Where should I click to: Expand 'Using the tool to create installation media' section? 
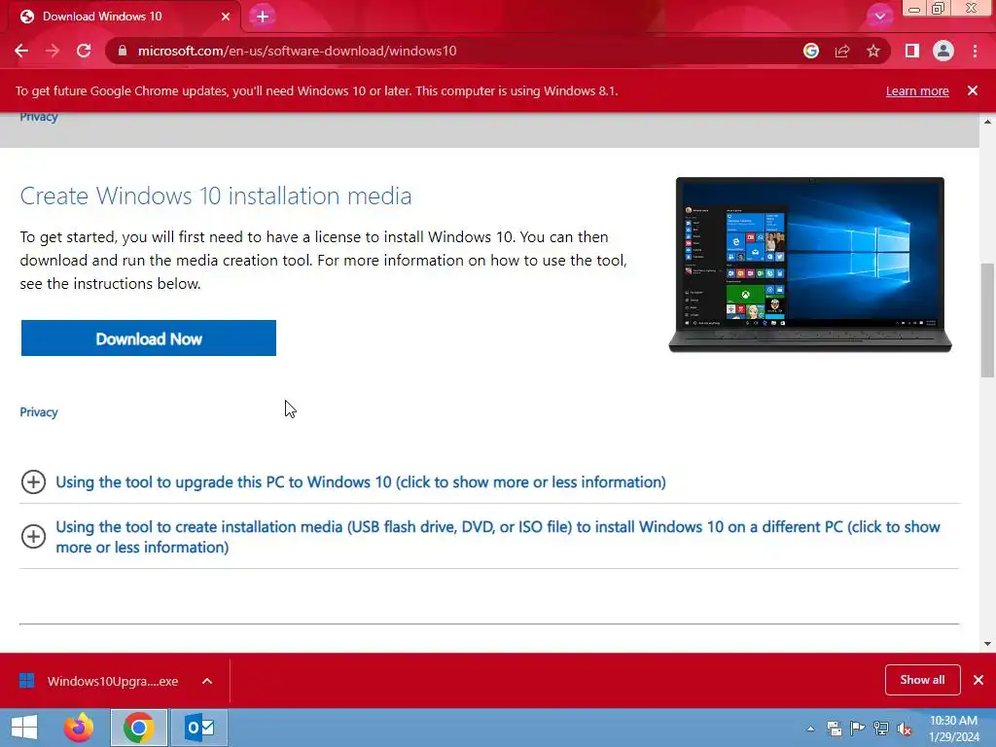coord(497,537)
